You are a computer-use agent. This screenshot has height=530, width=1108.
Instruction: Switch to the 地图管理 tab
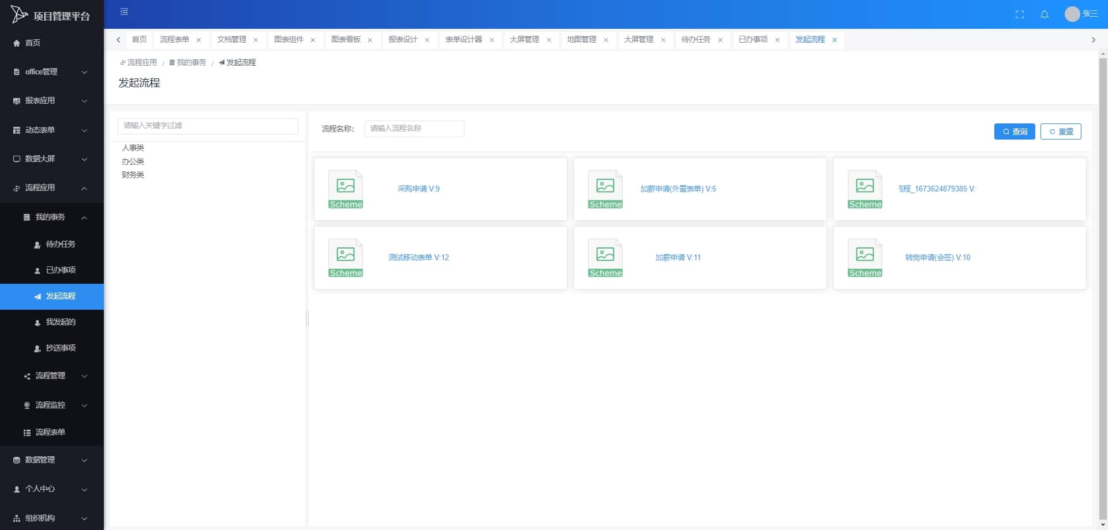[x=582, y=40]
